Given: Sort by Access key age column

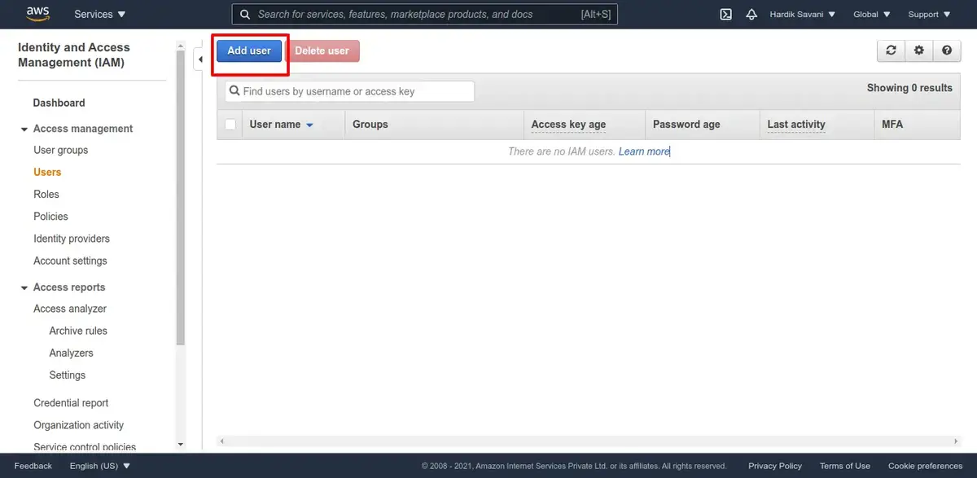Looking at the screenshot, I should pos(568,125).
